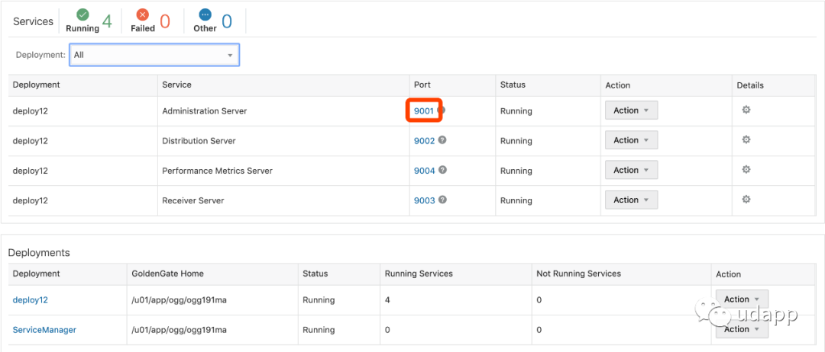The image size is (825, 352).
Task: Open details gear for Administration Server
Action: pos(746,110)
